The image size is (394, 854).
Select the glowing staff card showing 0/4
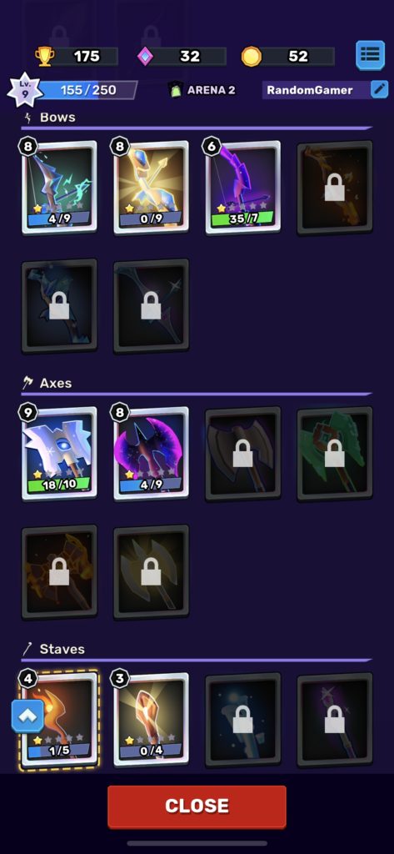152,720
